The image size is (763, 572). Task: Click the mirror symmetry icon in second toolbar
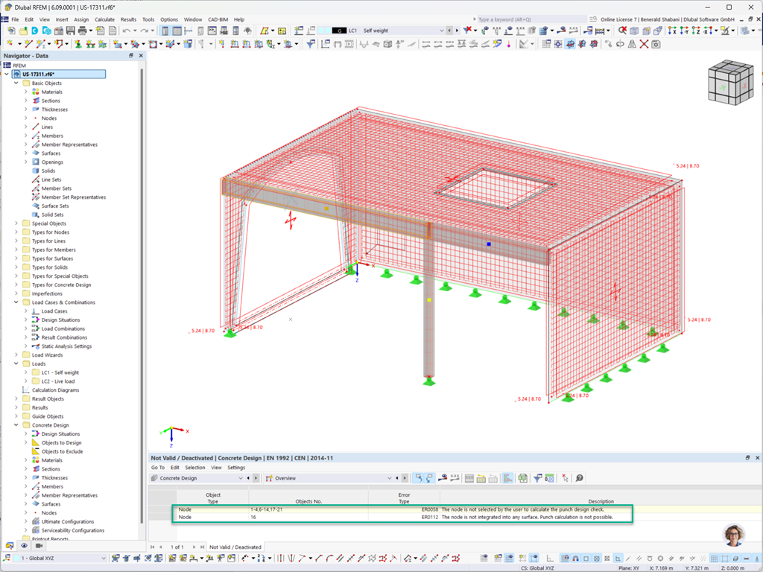632,44
